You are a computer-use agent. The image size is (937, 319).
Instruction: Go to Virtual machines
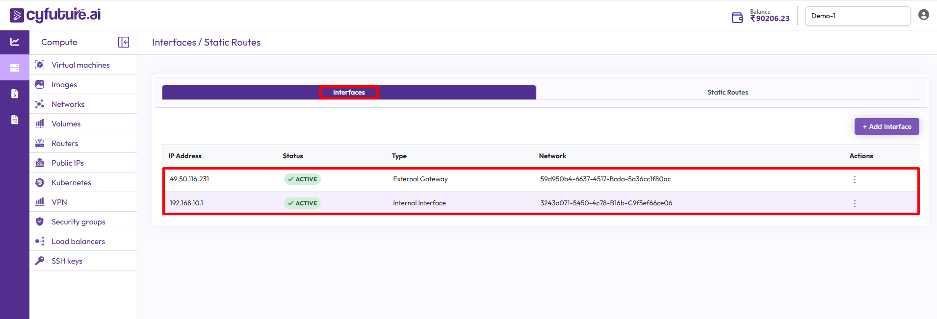[x=80, y=65]
